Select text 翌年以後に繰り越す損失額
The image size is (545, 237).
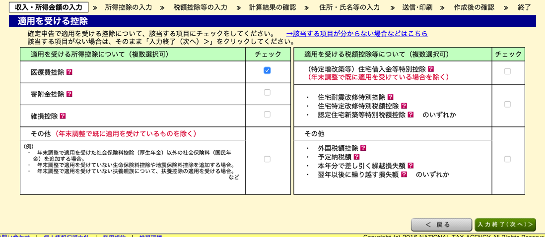pos(359,175)
